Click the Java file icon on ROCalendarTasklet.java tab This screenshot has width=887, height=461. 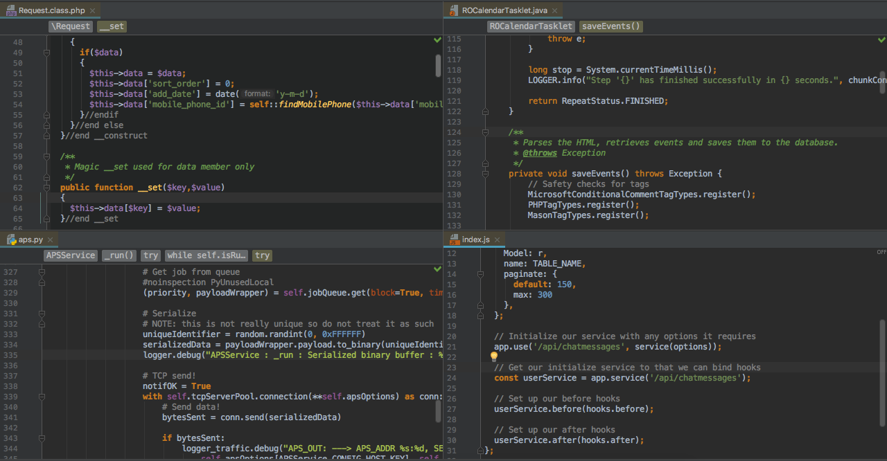point(454,10)
